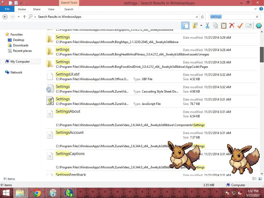Open the Windows Start button
This screenshot has height=198, width=264.
click(6, 193)
